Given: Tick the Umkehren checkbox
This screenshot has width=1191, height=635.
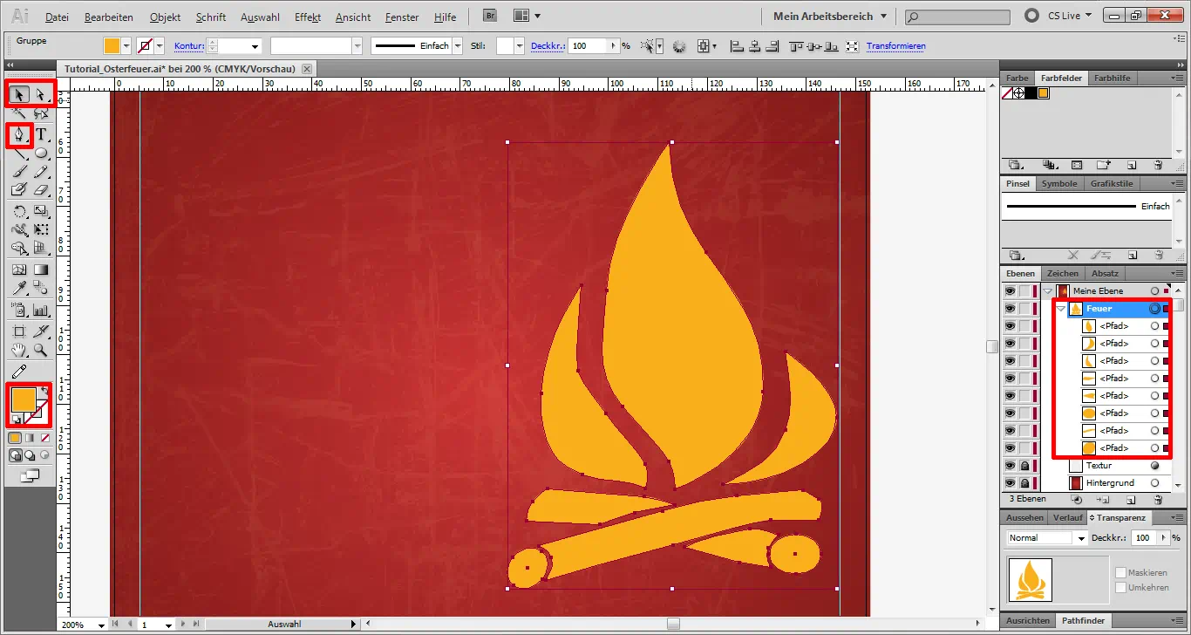Looking at the screenshot, I should click(1121, 588).
